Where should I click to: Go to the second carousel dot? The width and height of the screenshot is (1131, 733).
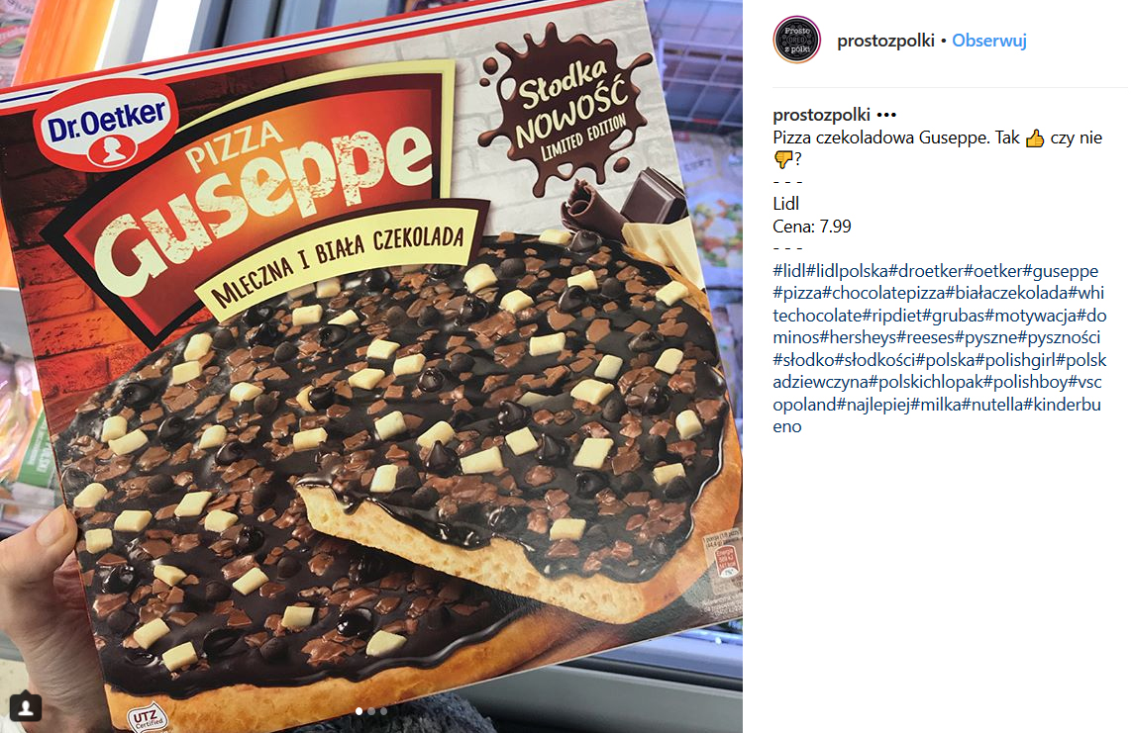point(371,711)
